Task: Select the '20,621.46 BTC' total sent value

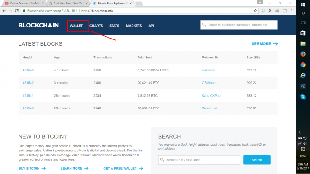Action: [148, 83]
